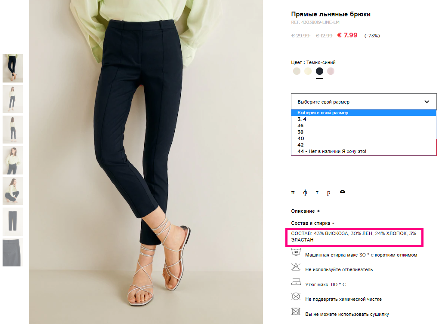Collapse the 'Состав и стирка -' section
Screen dimensions: 439x324
[313, 223]
